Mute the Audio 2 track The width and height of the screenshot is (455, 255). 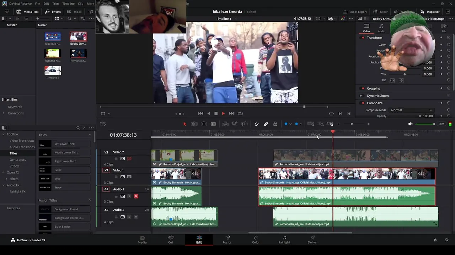click(x=136, y=217)
